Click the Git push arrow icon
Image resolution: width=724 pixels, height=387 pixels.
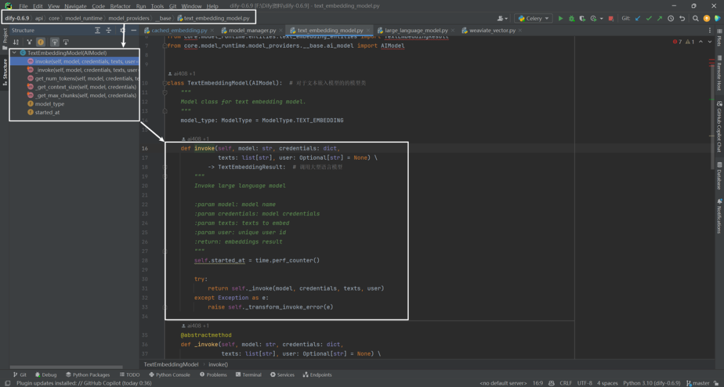(660, 19)
